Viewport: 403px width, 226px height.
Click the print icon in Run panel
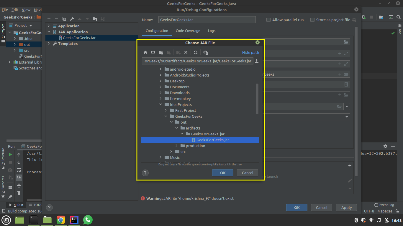pos(19,185)
